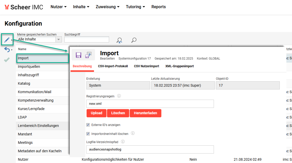Image resolution: width=292 pixels, height=163 pixels.
Task: Expand the Nutzer menu
Action: tap(59, 7)
